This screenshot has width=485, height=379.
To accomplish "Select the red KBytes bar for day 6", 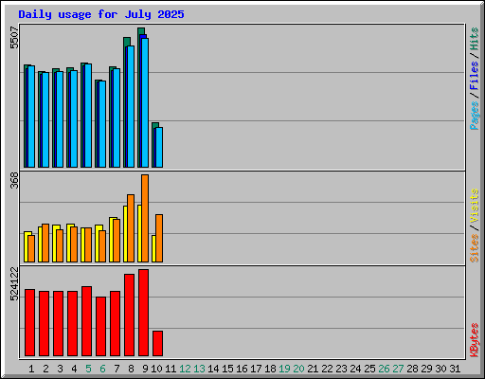I will pyautogui.click(x=100, y=327).
